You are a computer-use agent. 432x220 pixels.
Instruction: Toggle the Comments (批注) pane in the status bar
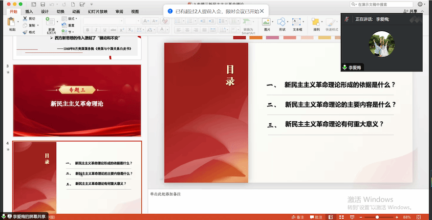point(316,217)
